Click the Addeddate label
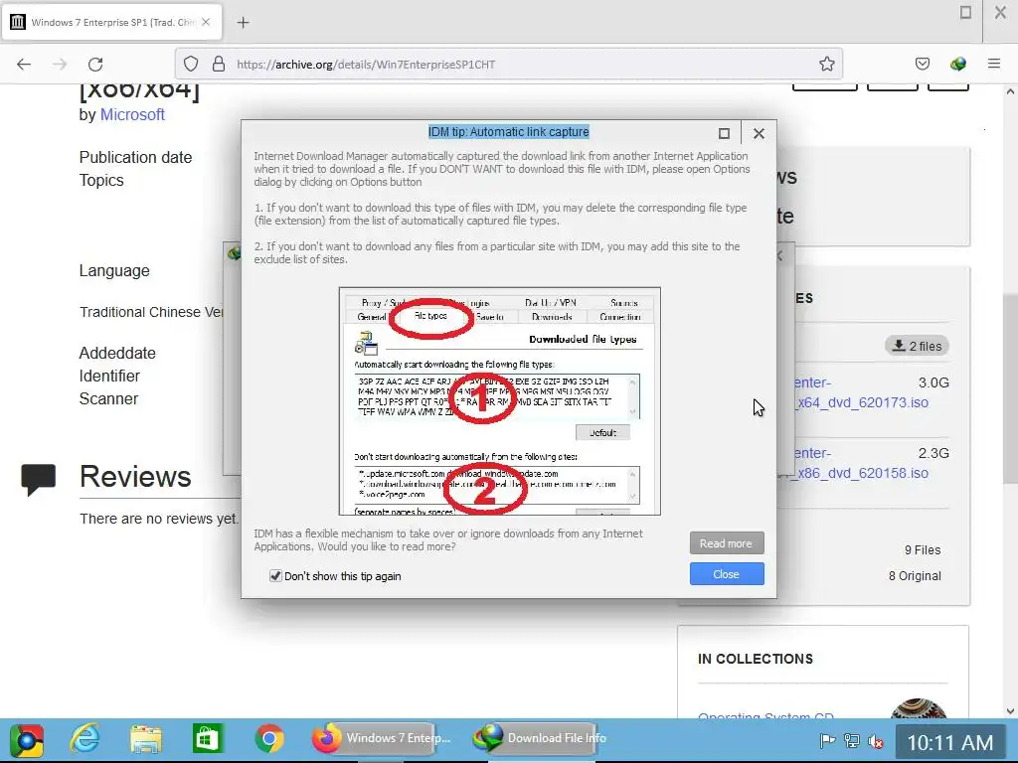 (117, 353)
